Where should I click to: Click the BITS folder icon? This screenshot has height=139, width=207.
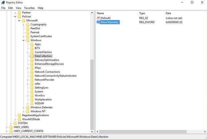(x=32, y=48)
